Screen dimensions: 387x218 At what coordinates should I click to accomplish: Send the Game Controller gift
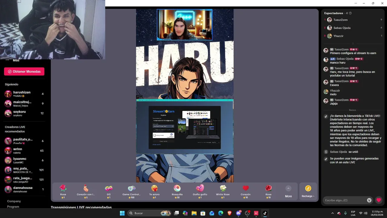click(x=132, y=192)
